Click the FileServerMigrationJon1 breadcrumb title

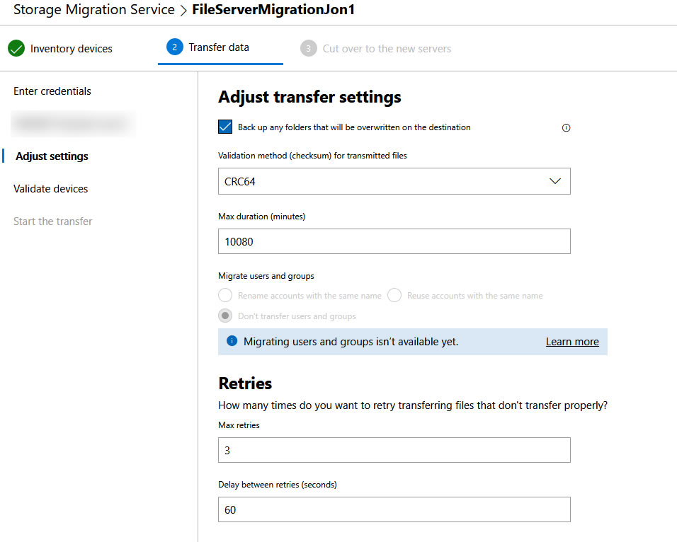[x=273, y=9]
